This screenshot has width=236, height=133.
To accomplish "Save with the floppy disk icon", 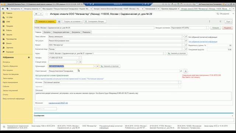I will pos(59,21).
